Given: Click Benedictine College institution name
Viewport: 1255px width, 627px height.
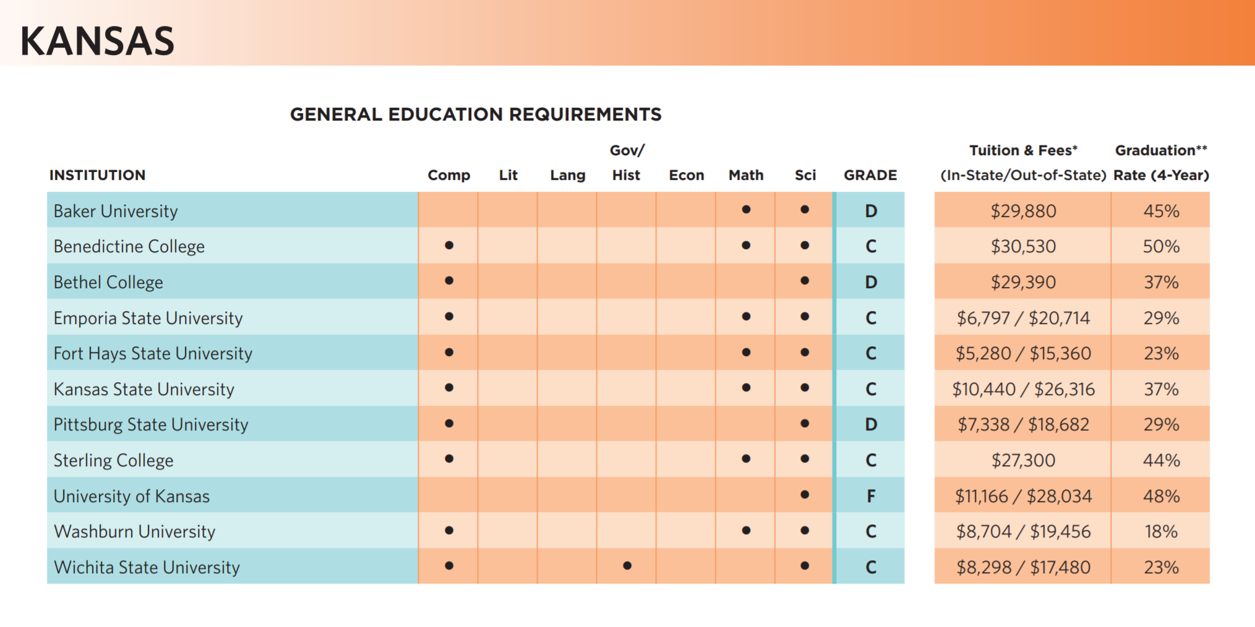Looking at the screenshot, I should (x=129, y=247).
